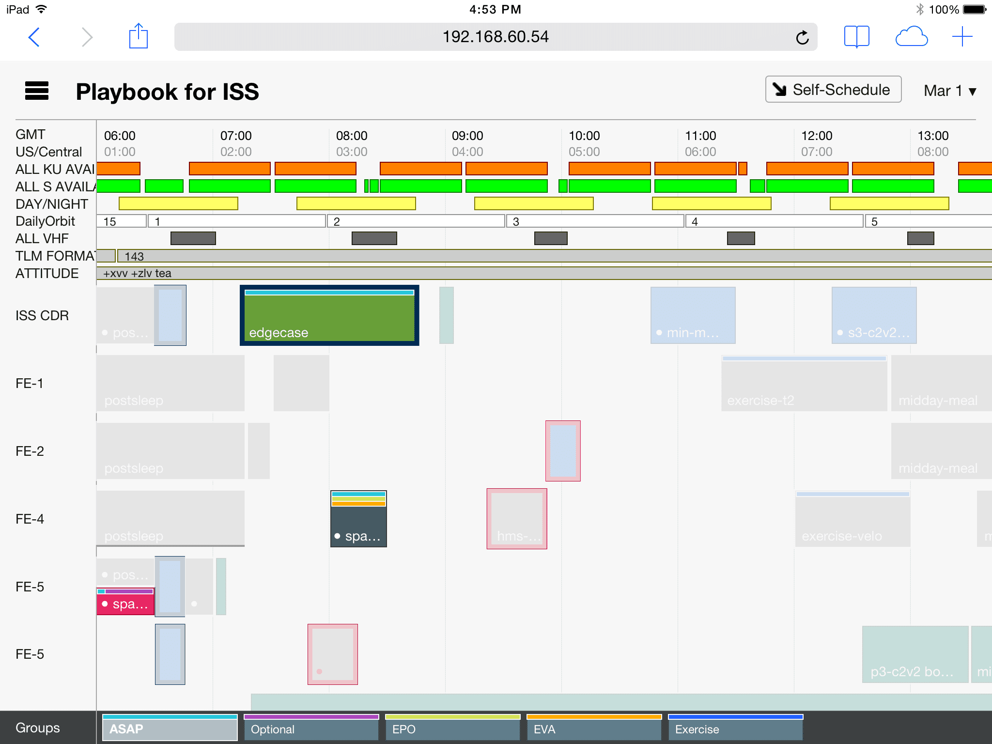
Task: Add new tab with plus icon
Action: tap(962, 37)
